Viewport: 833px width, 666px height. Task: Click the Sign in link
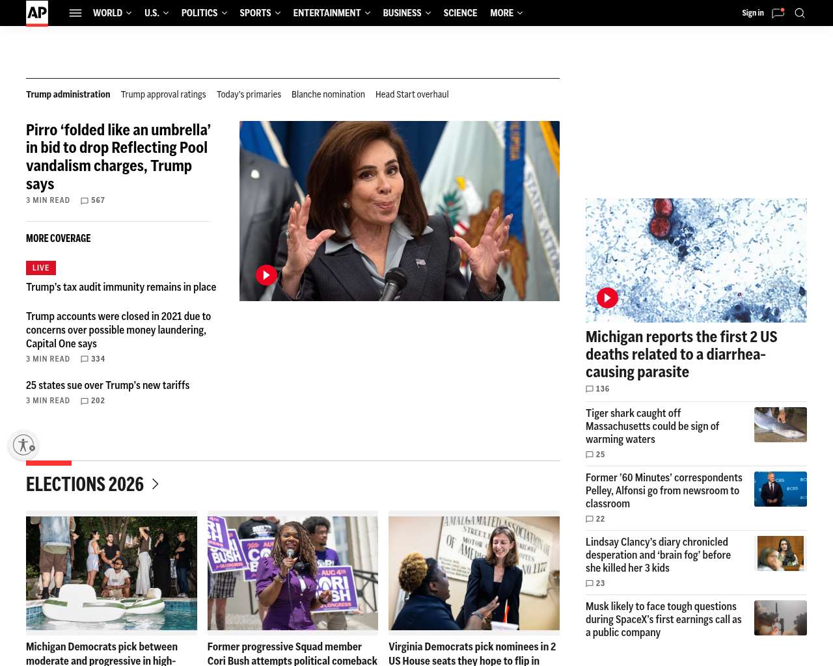point(753,13)
